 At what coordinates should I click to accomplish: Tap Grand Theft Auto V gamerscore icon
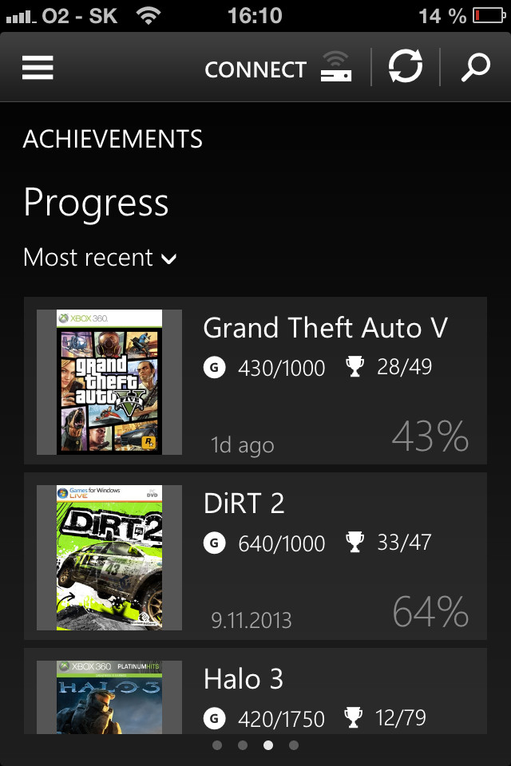coord(214,368)
